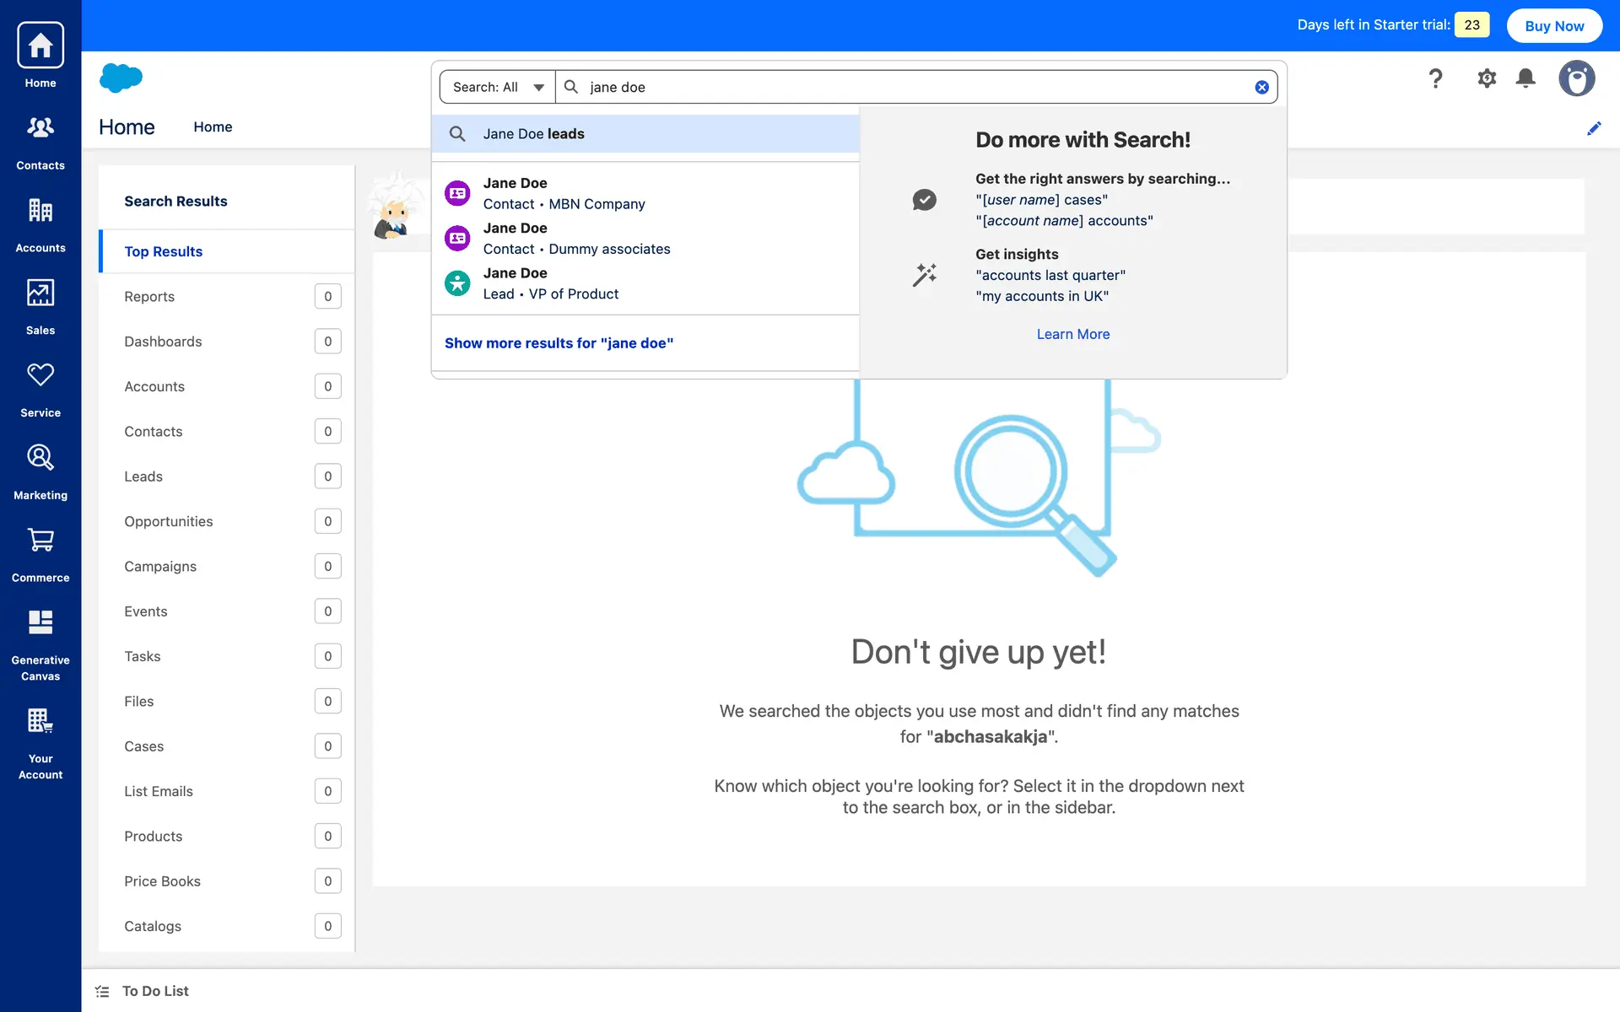Click the help question mark icon

tap(1435, 78)
